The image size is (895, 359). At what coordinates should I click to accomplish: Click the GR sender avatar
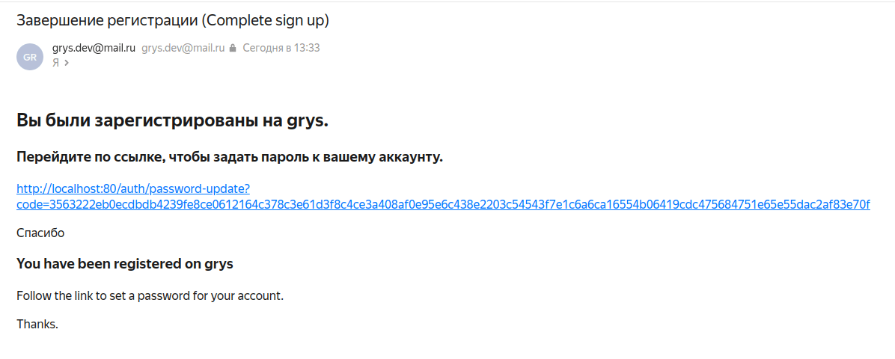(30, 57)
